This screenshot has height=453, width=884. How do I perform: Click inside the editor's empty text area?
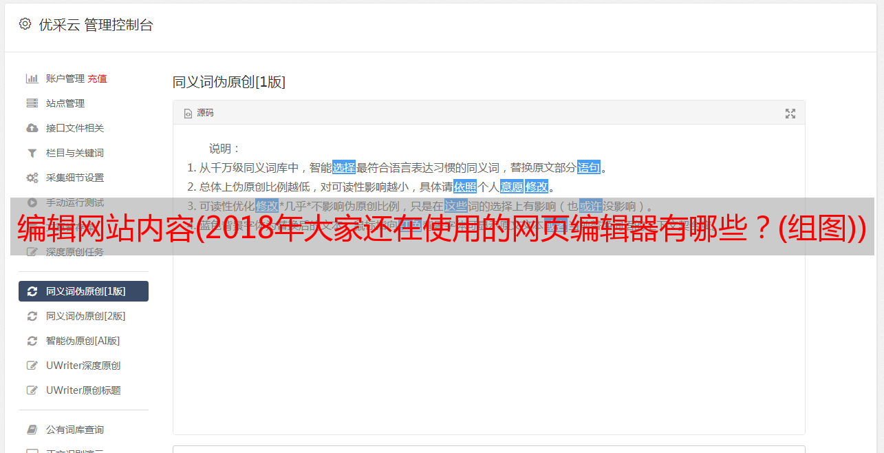click(488, 344)
